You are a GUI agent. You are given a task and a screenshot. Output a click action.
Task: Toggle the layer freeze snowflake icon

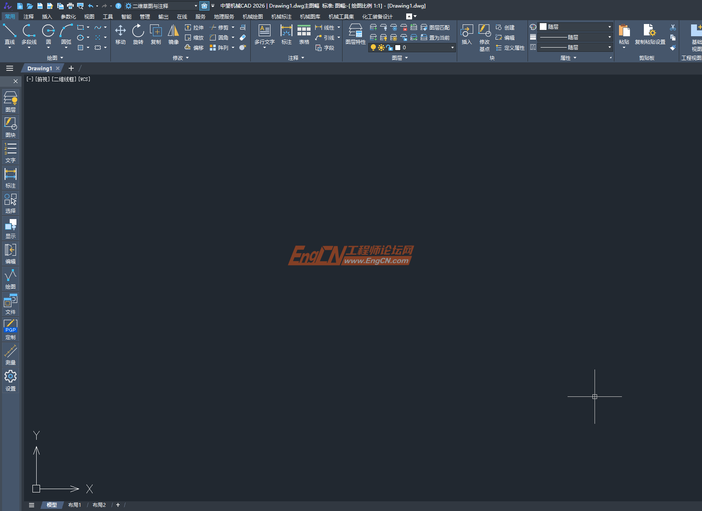click(x=381, y=47)
